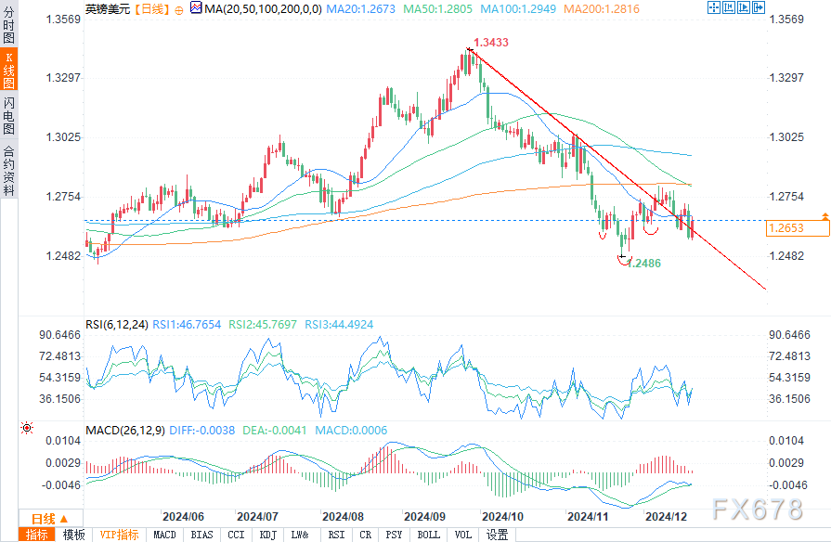This screenshot has height=542, width=831.
Task: Open the 闪电图 sidebar tab
Action: click(8, 115)
